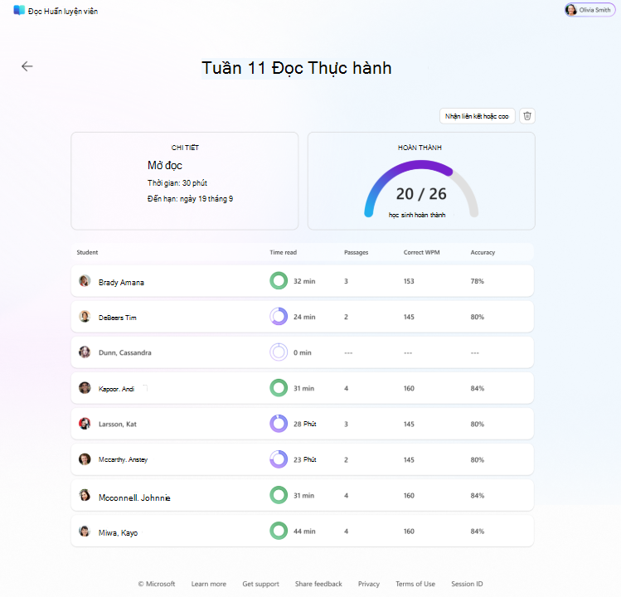Click Brady Amana's avatar photo

pyautogui.click(x=85, y=281)
